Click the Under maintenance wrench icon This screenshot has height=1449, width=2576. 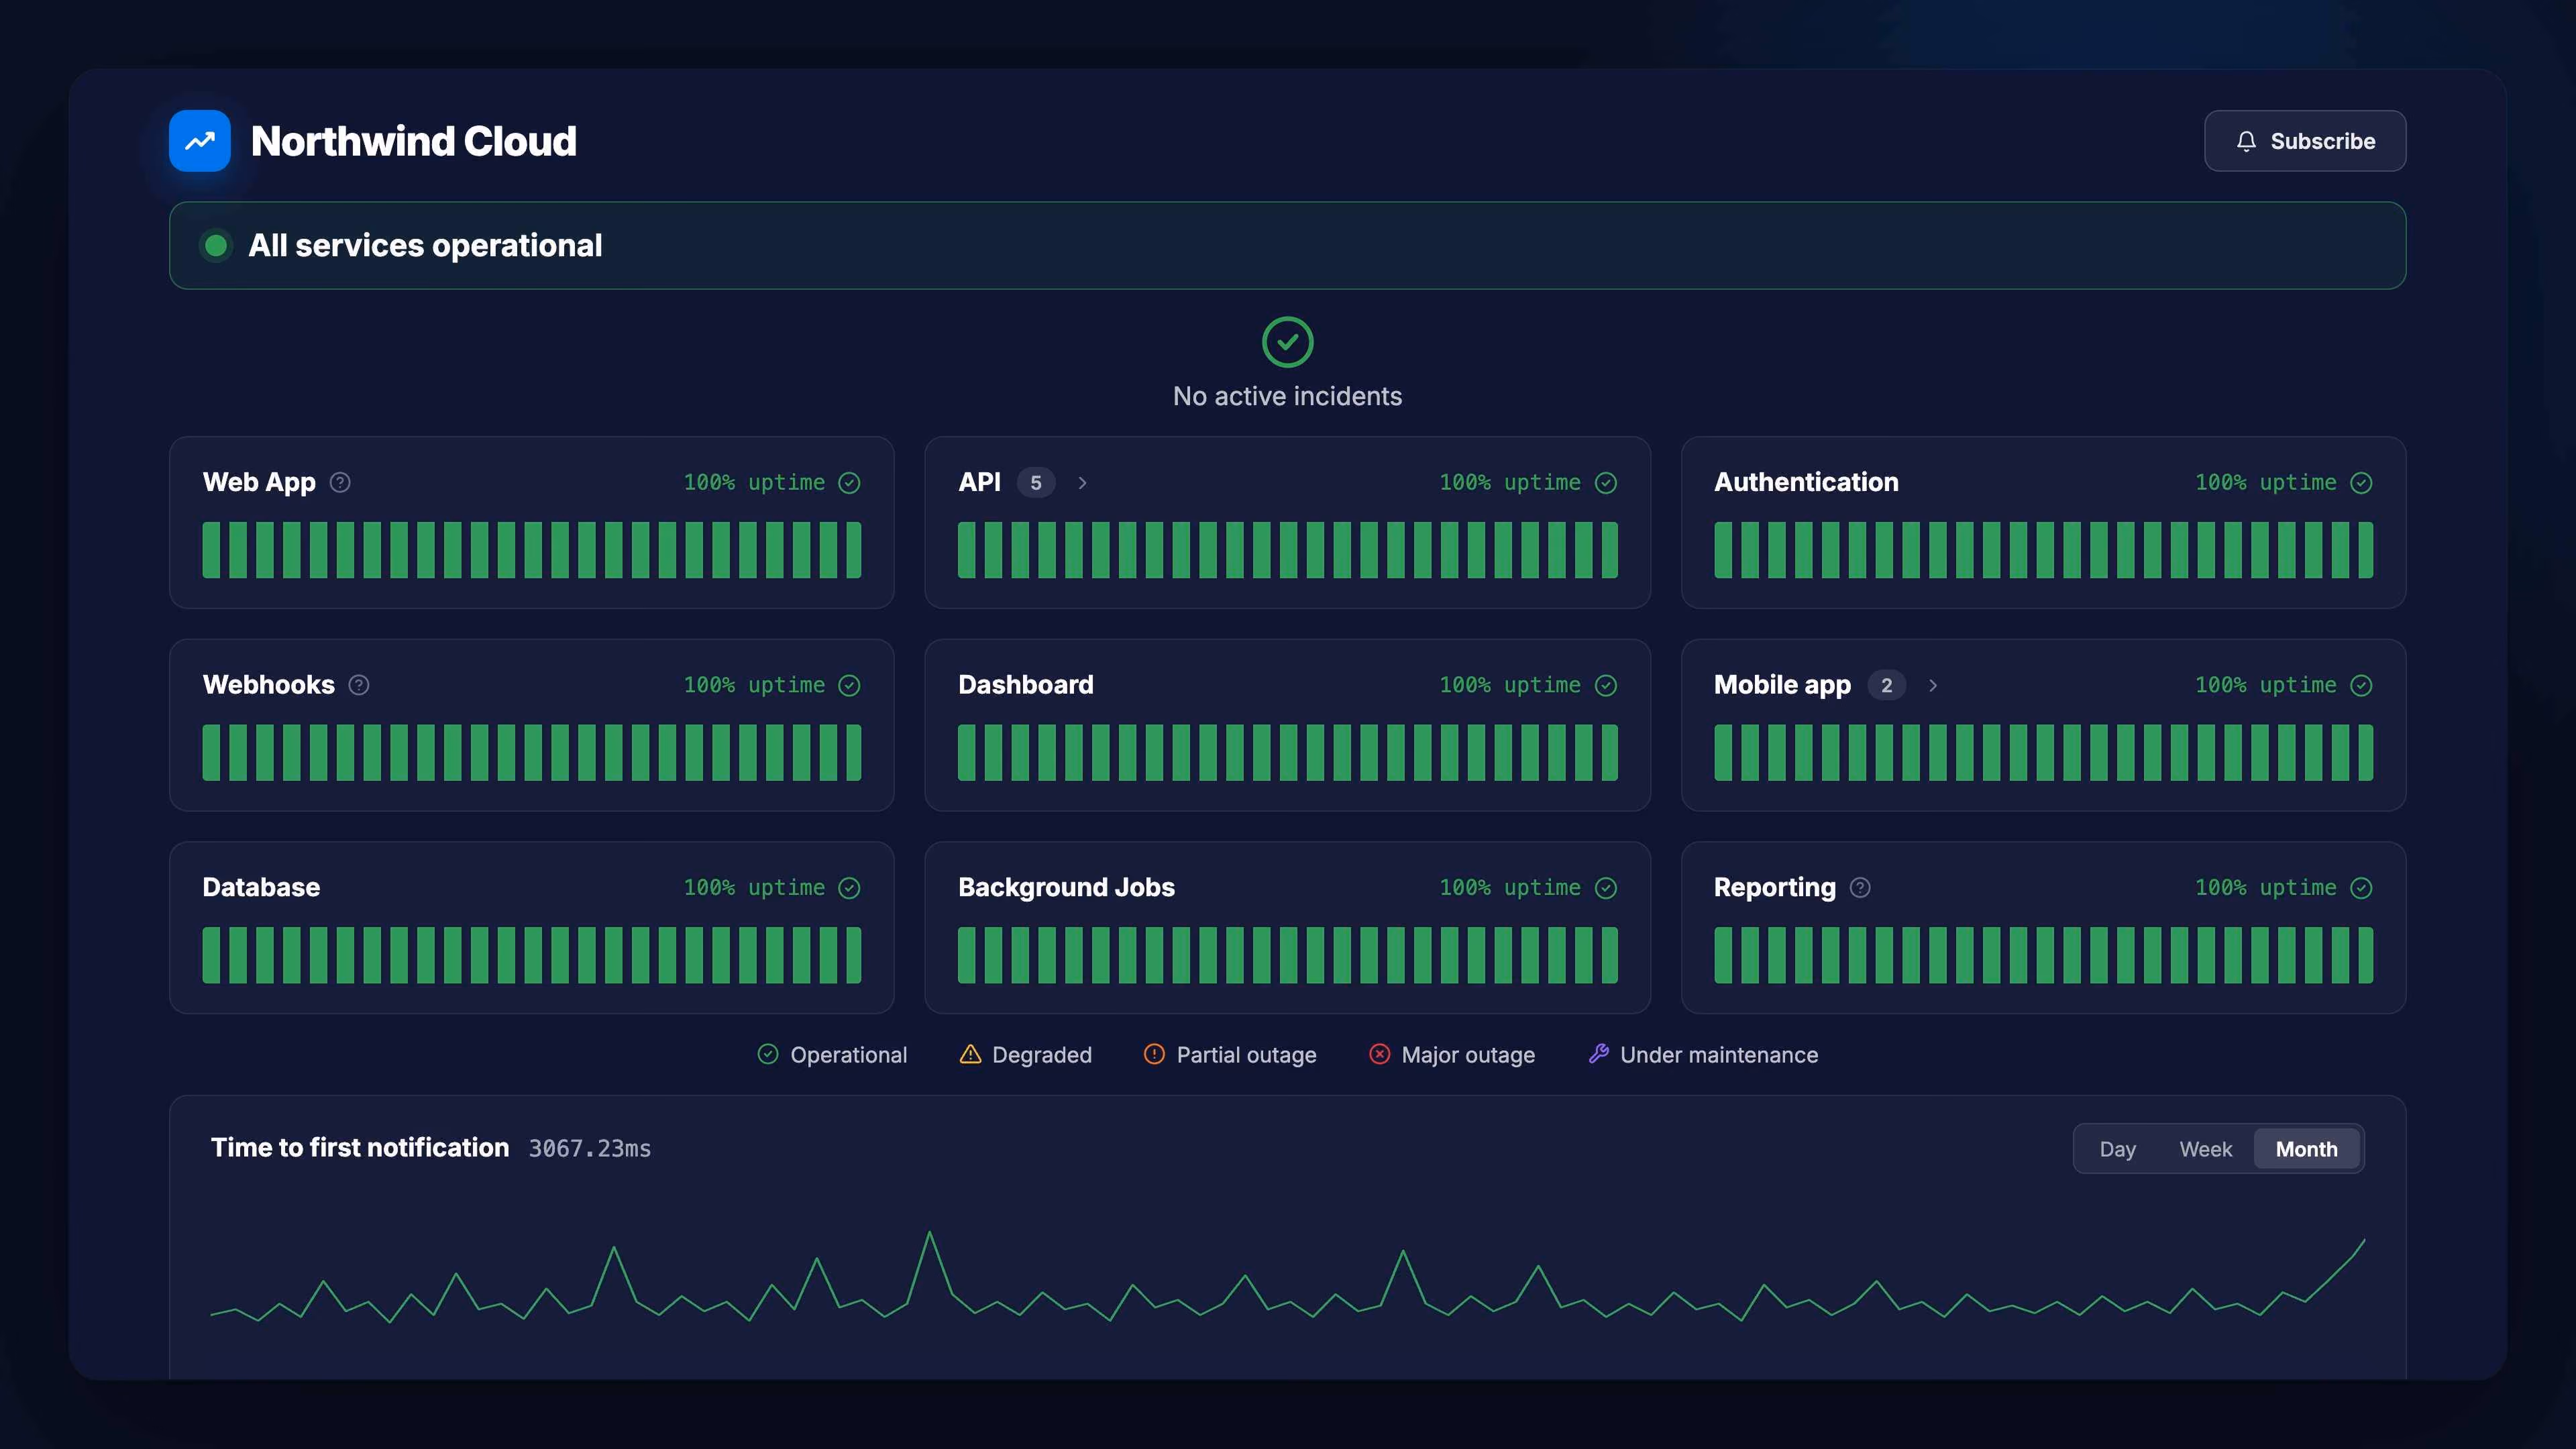coord(1598,1054)
